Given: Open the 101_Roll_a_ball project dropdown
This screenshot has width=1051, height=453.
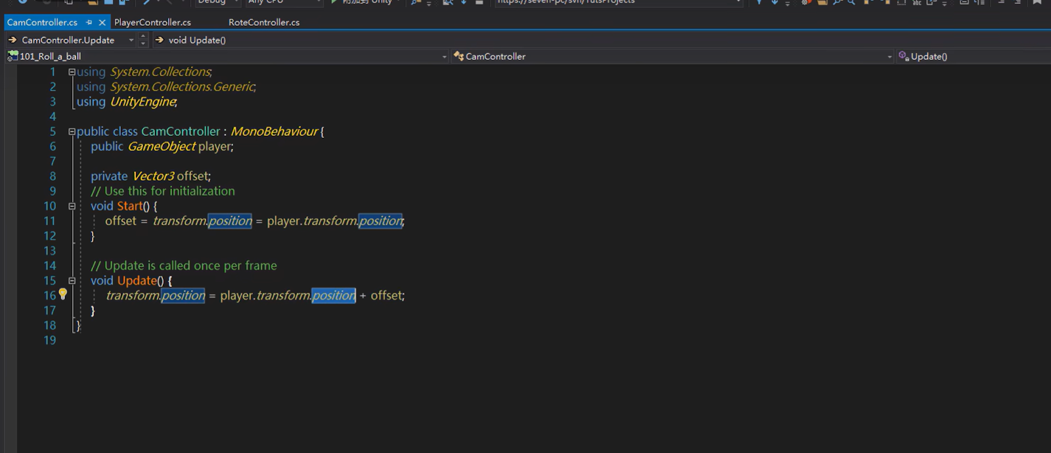Looking at the screenshot, I should pyautogui.click(x=444, y=57).
